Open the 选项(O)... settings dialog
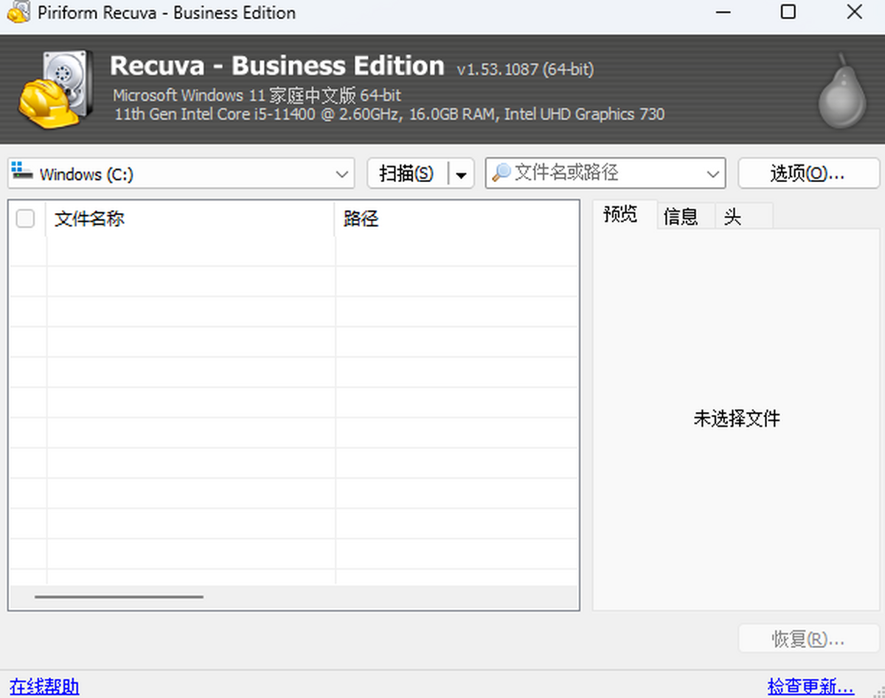The width and height of the screenshot is (885, 698). tap(808, 174)
